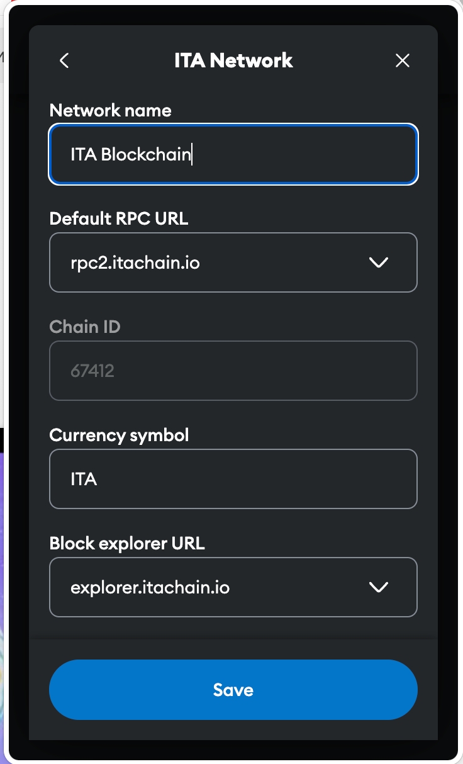Expand the Default RPC URL chevron
Viewport: 463px width, 764px height.
[x=379, y=262]
